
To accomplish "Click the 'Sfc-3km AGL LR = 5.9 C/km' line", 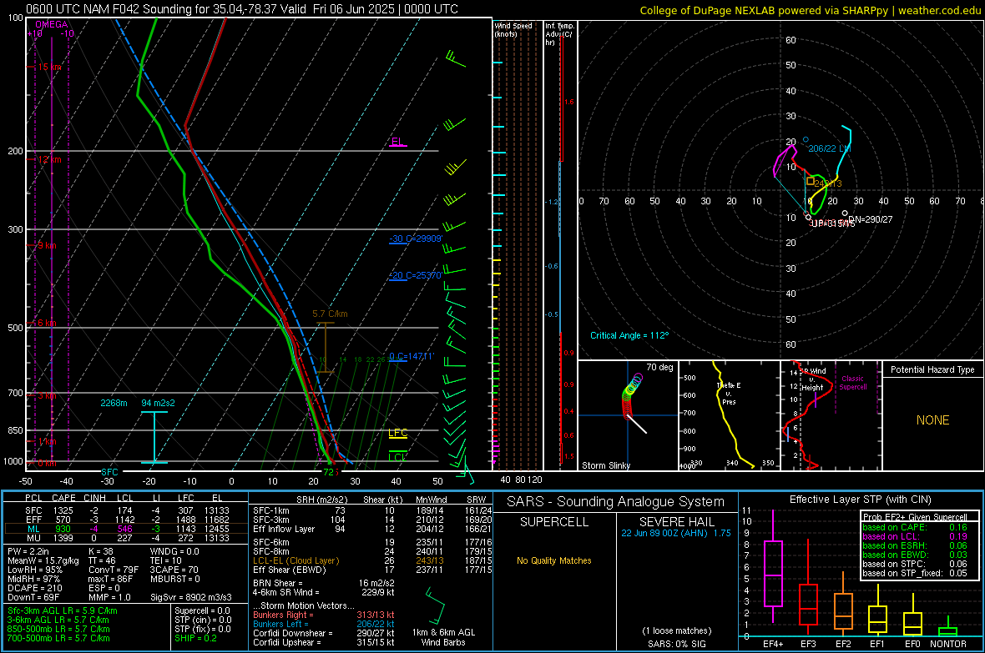I will [63, 610].
